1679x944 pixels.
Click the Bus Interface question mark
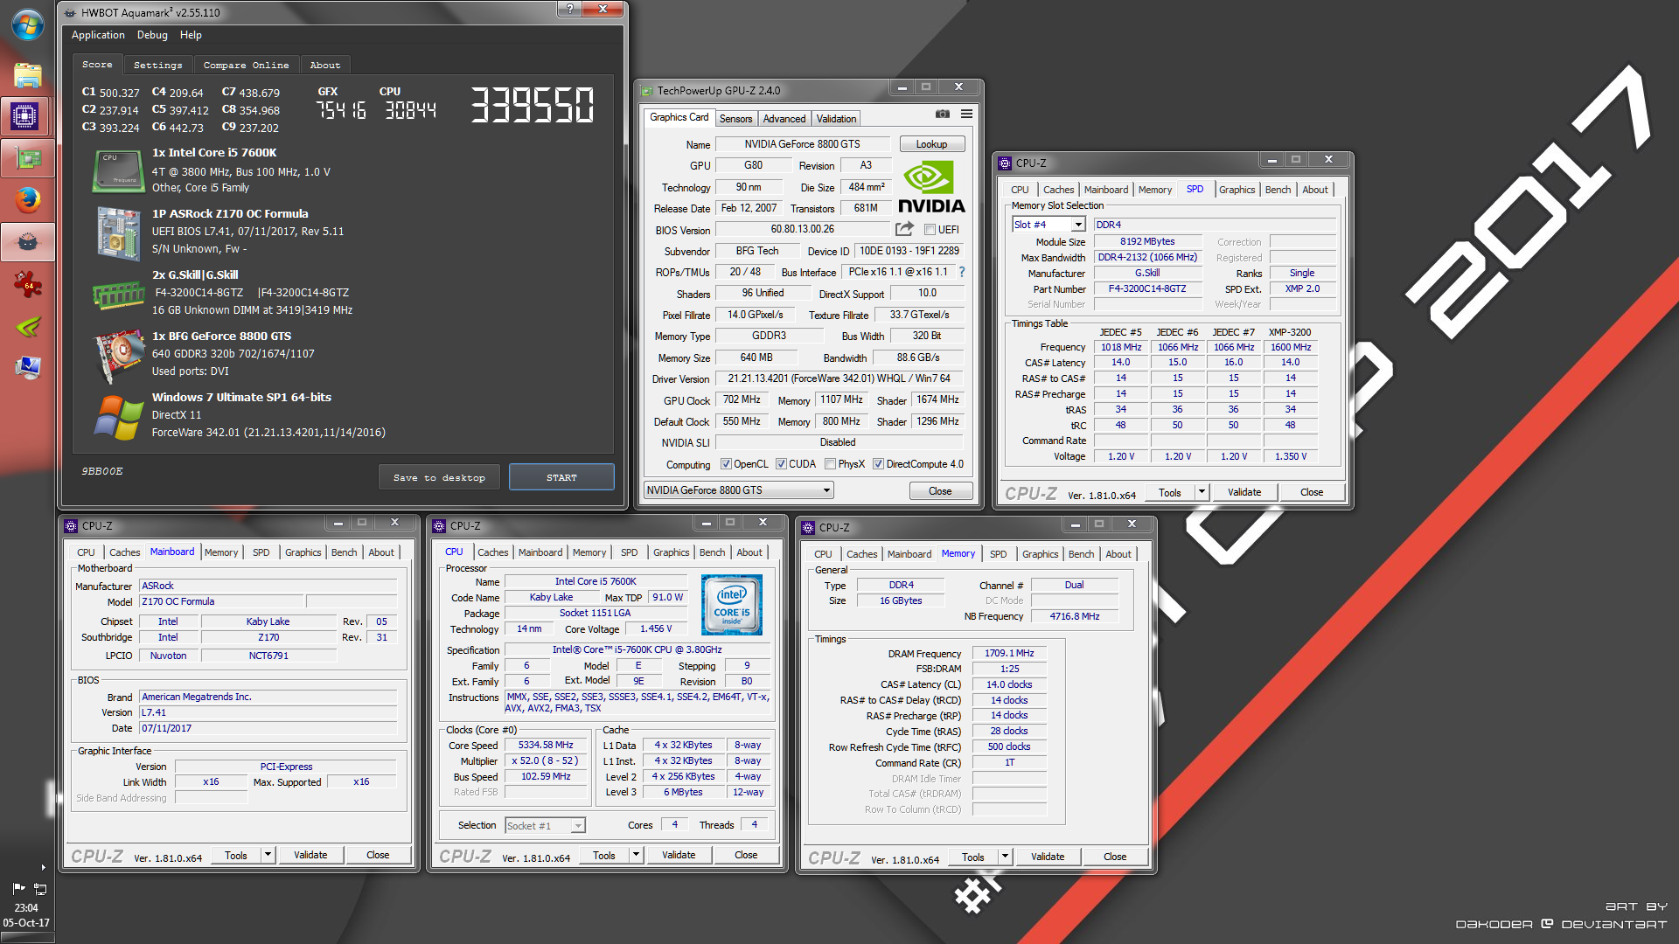pos(962,272)
